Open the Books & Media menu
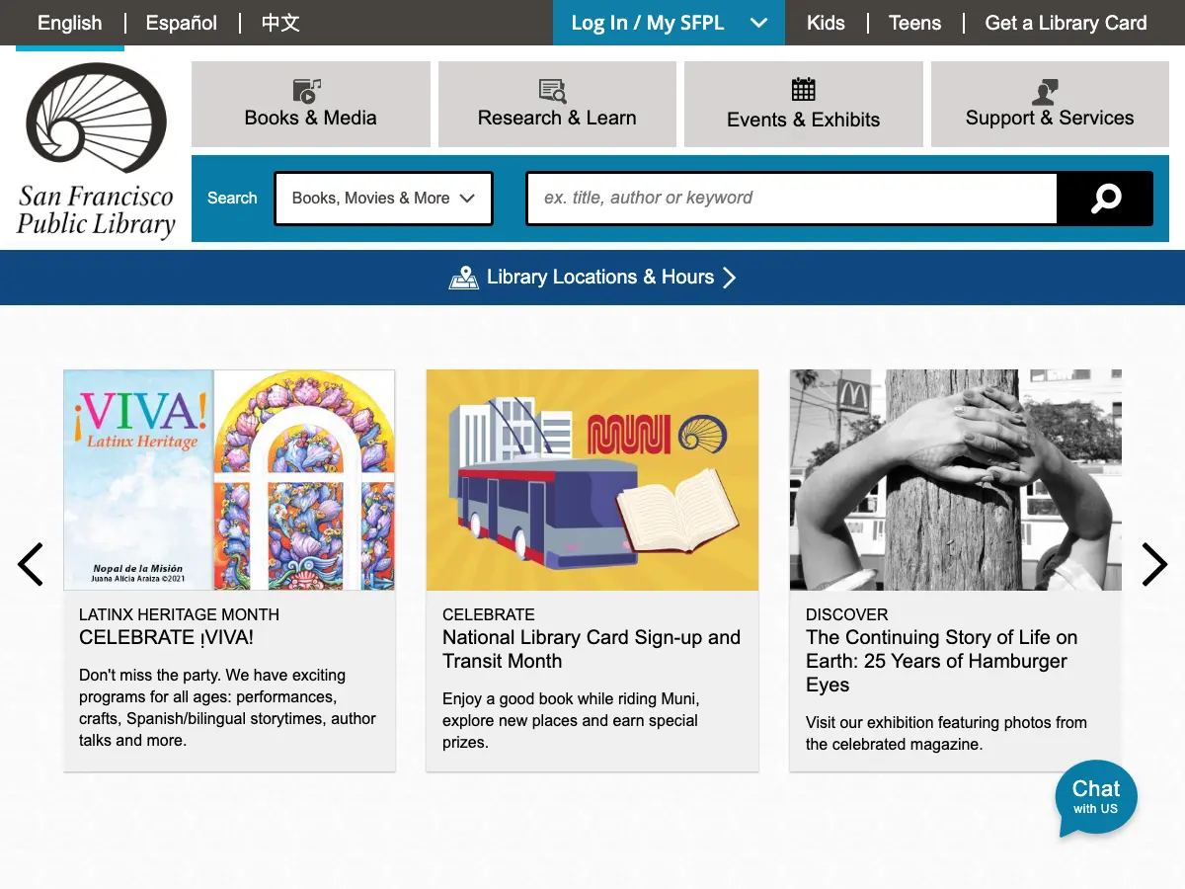Screen dimensions: 1185x889 click(x=311, y=104)
